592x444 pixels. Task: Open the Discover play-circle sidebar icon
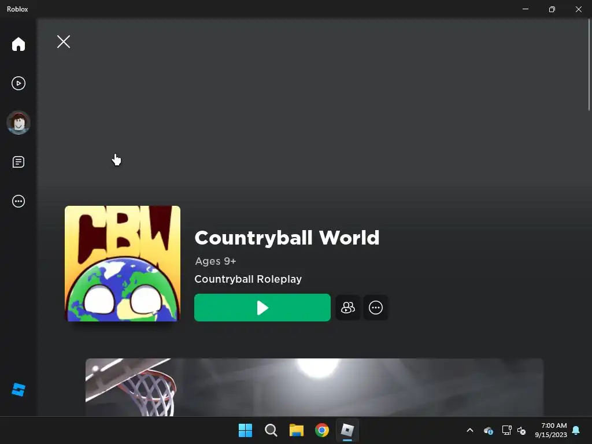click(x=18, y=83)
